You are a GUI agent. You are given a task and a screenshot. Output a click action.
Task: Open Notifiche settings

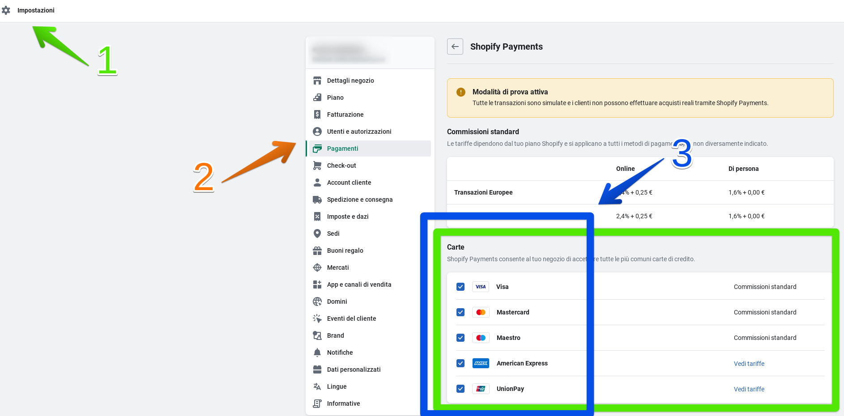click(x=370, y=352)
